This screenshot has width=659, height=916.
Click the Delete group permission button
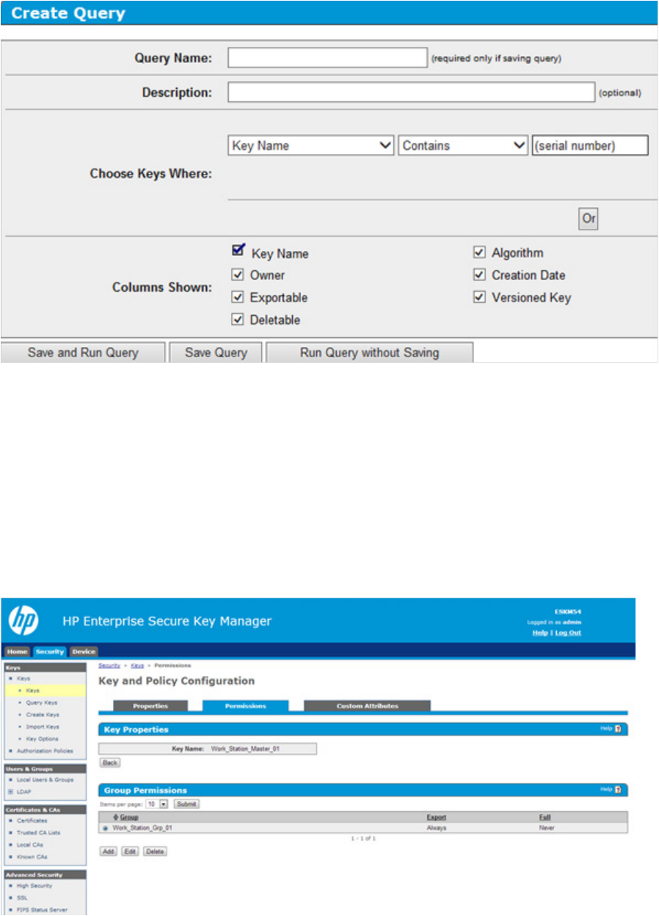click(155, 851)
